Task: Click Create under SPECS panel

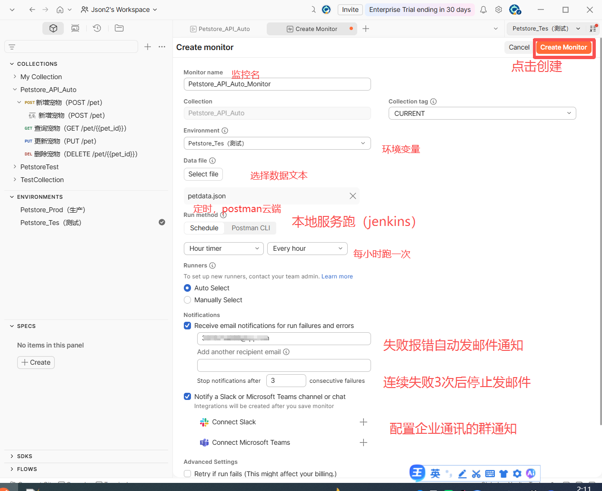Action: coord(36,362)
